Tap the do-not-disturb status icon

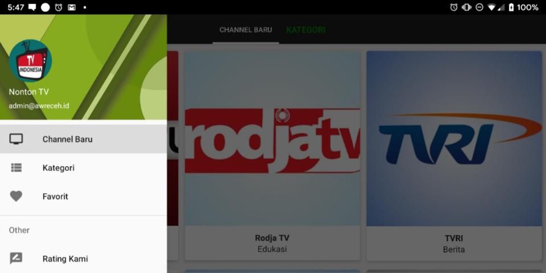point(479,7)
